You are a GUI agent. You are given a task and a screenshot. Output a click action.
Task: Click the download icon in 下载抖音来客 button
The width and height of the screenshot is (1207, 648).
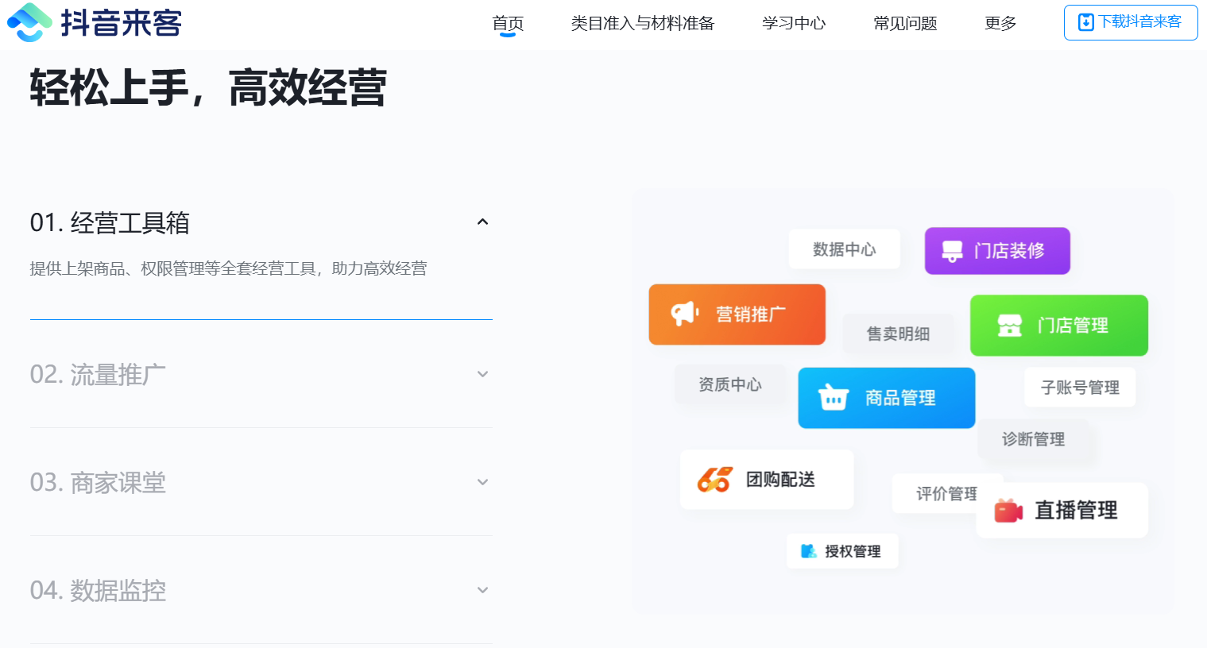[x=1085, y=22]
